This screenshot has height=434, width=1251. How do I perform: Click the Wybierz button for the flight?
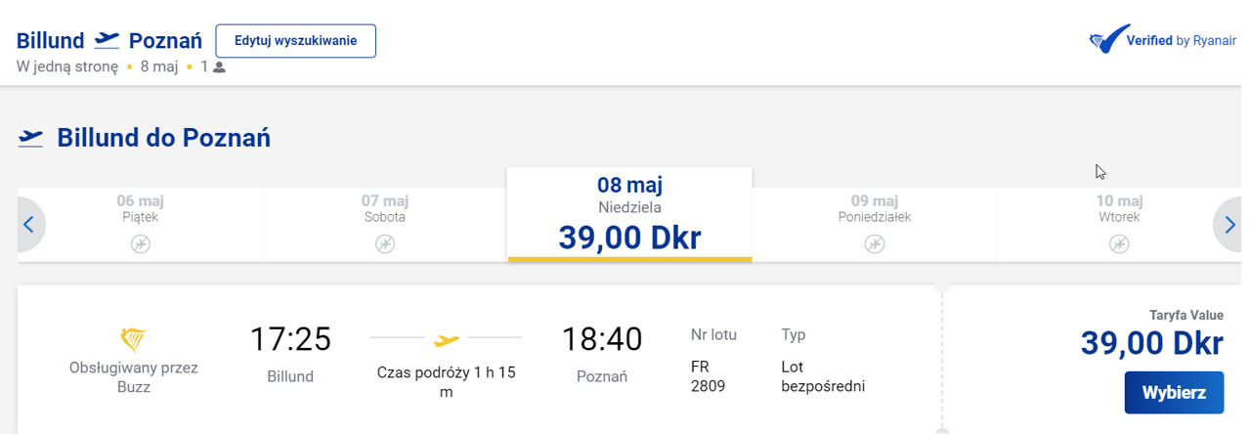point(1174,393)
